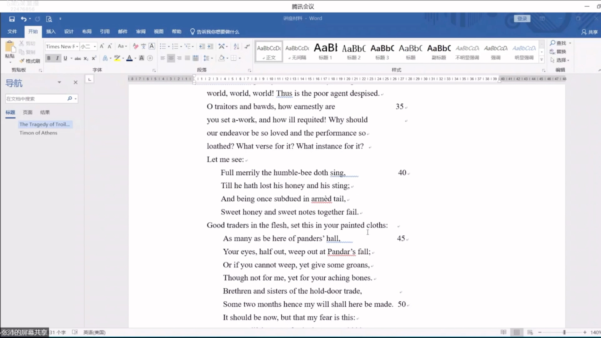
Task: Click the increase indent icon
Action: (x=210, y=46)
